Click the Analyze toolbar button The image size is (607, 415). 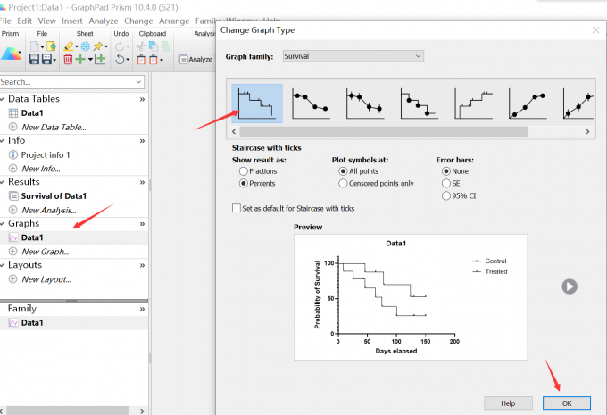coord(195,59)
